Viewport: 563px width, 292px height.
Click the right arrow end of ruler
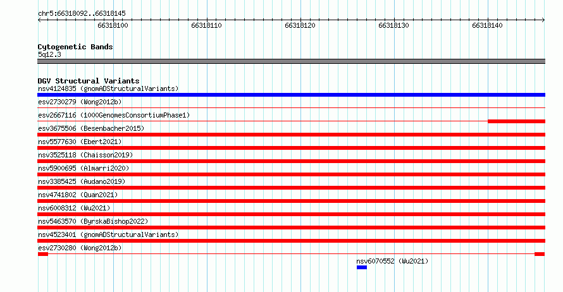click(543, 20)
